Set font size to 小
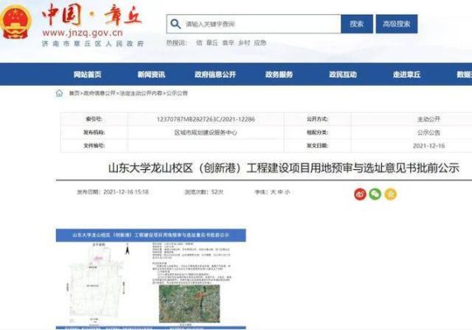Viewport: 472px width, 330px height. [287, 192]
